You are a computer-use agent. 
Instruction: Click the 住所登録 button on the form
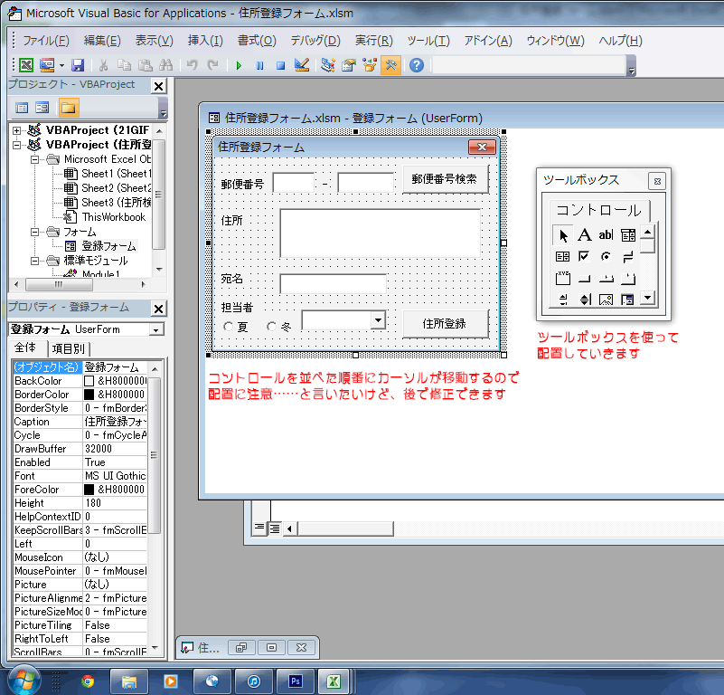click(444, 324)
